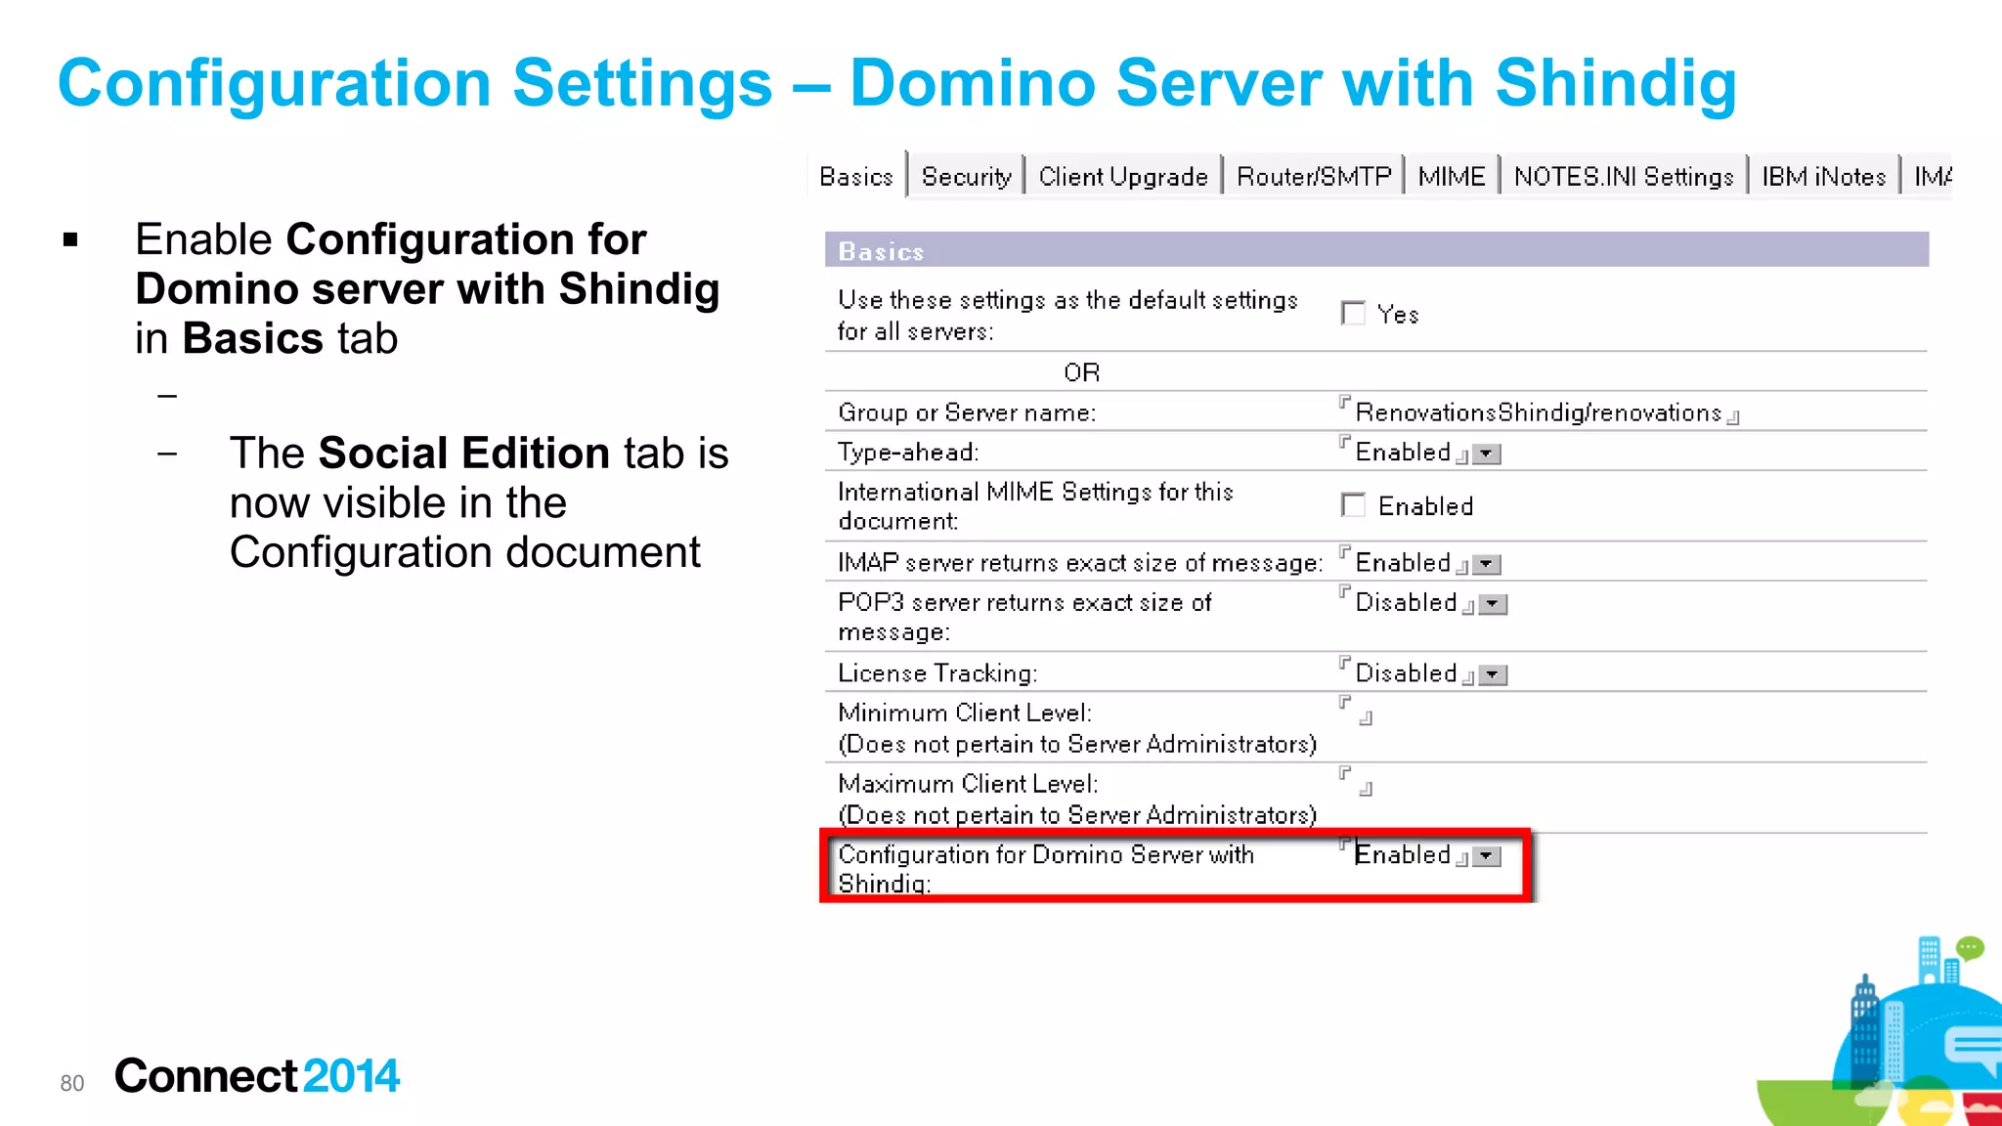Switch to the Security tab

(966, 176)
